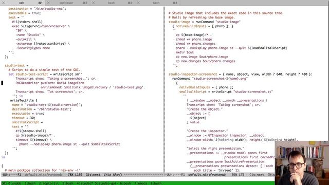Click Git:next after 30% L75
This screenshot has height=185, width=329.
point(257,175)
